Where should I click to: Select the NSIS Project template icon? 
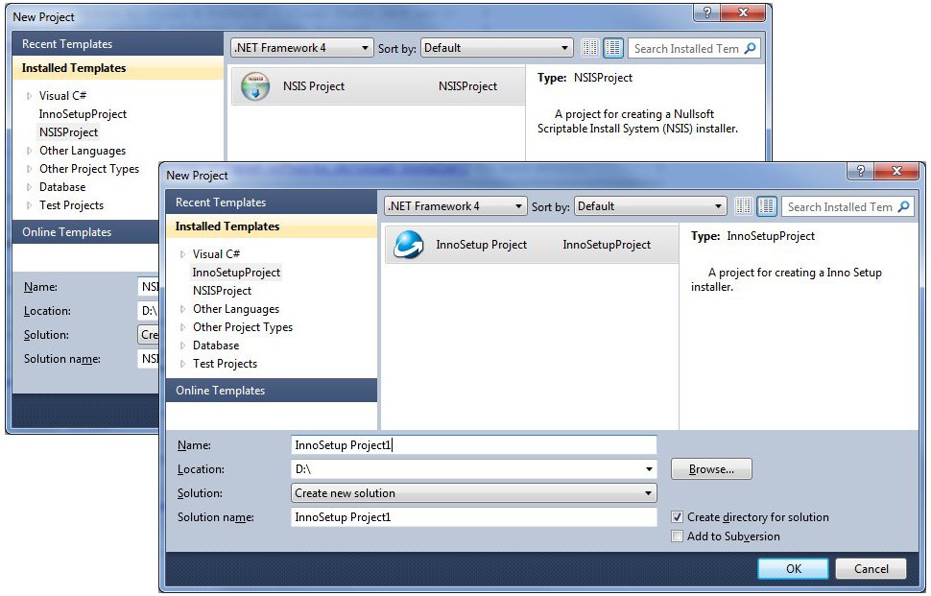click(x=255, y=86)
